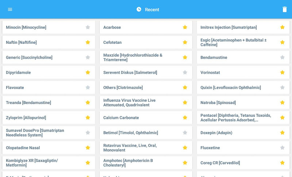The height and width of the screenshot is (177, 292).
Task: Click the Natroba [Spinosad] star
Action: pos(282,103)
